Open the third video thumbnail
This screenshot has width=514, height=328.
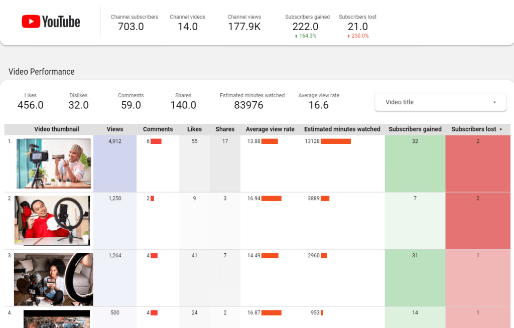pos(53,279)
